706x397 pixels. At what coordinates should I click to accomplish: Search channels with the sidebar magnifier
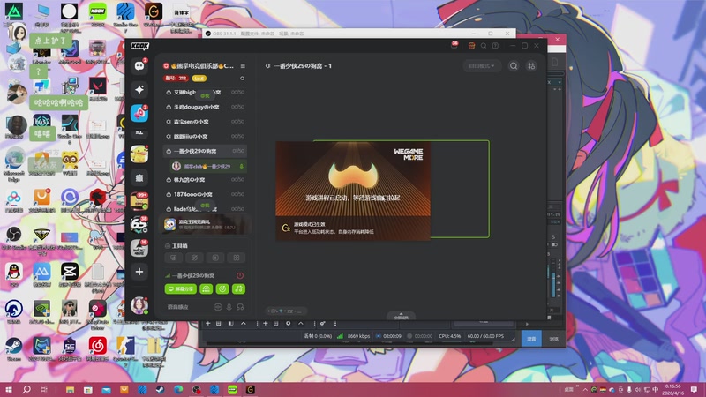242,79
